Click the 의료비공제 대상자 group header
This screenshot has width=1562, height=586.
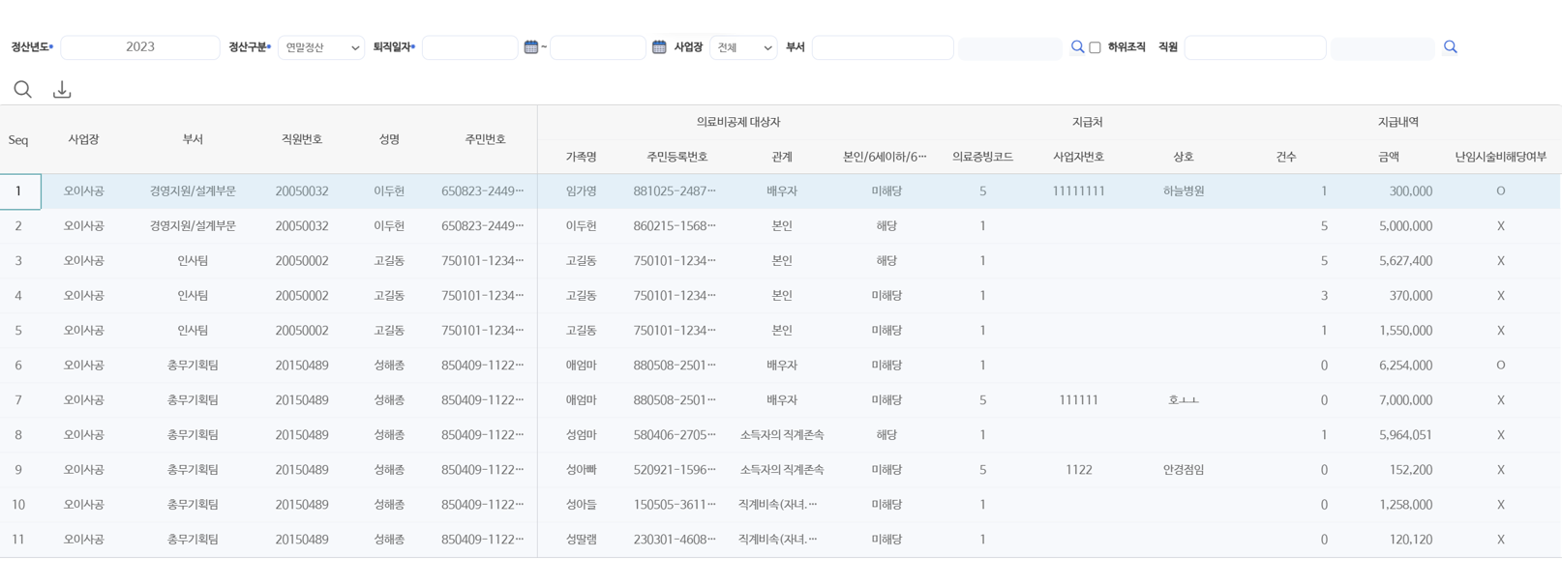tap(738, 123)
